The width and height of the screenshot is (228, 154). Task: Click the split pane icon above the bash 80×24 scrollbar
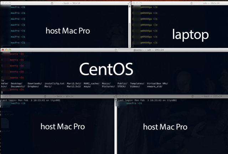click(116, 100)
